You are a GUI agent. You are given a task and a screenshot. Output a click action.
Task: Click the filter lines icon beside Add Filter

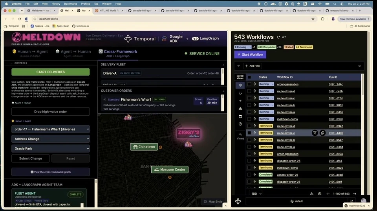[238, 66]
